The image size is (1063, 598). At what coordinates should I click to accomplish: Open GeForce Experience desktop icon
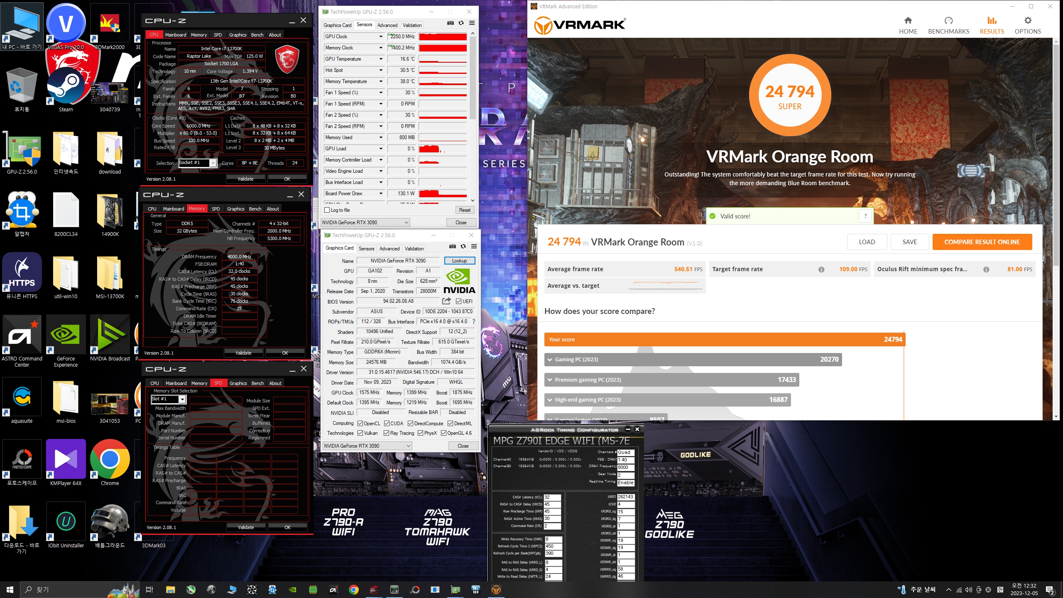point(66,341)
